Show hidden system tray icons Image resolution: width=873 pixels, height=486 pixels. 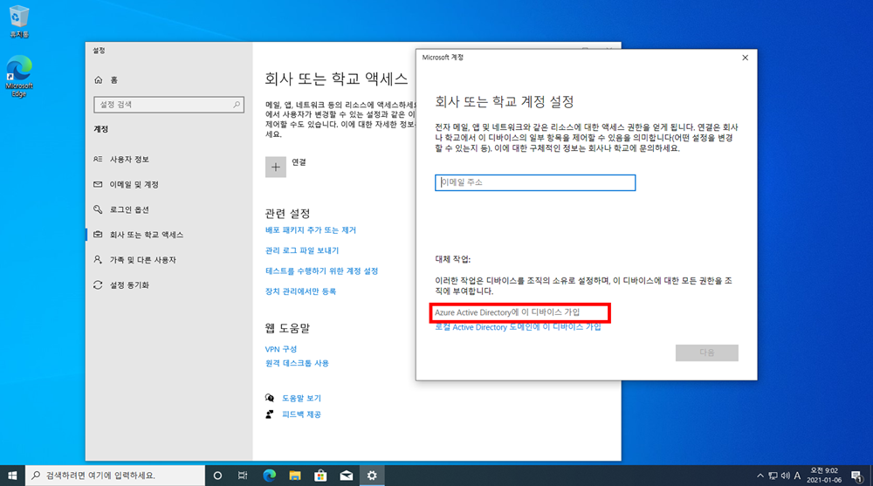point(760,476)
